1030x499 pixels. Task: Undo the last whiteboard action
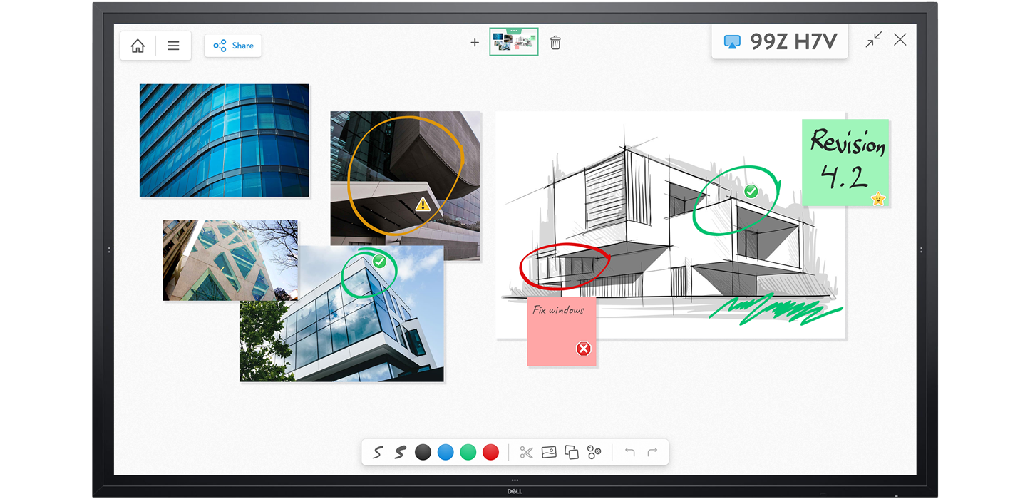(x=630, y=452)
